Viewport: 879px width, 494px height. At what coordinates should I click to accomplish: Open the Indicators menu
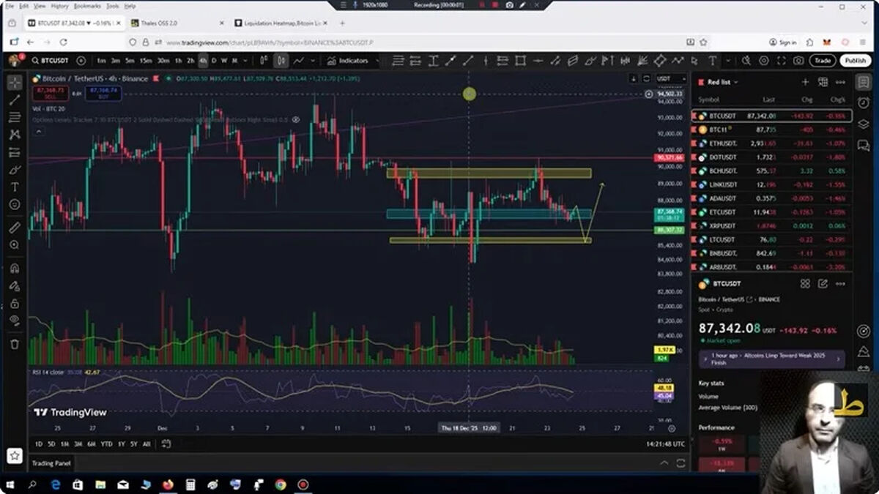(348, 61)
